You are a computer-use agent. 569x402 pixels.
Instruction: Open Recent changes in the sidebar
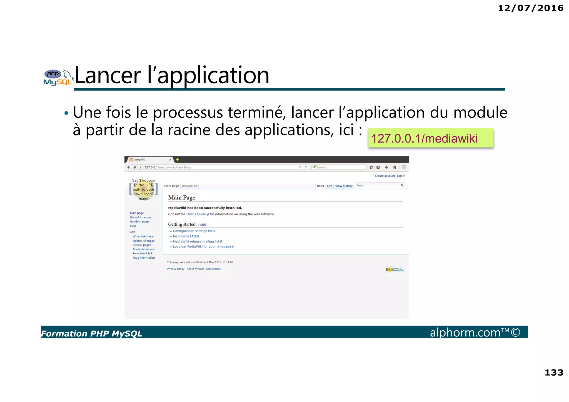[x=141, y=218]
